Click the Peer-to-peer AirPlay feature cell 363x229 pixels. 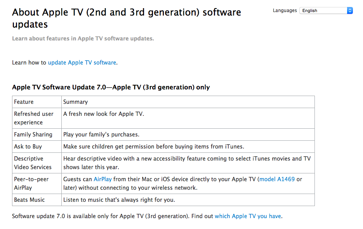pyautogui.click(x=37, y=184)
